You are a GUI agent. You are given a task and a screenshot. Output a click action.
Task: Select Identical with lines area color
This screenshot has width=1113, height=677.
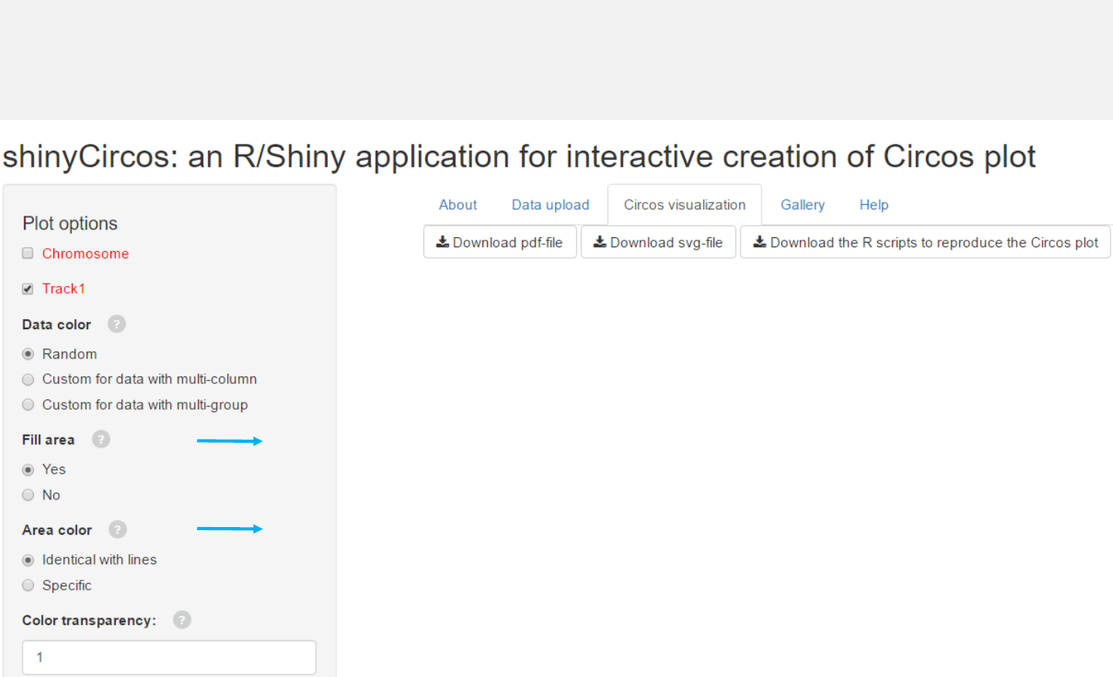coord(28,560)
